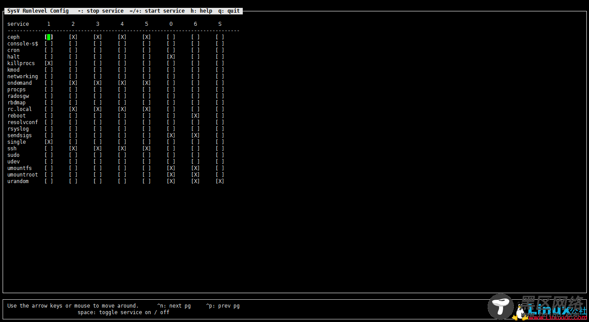Enable cron in runlevel 3
This screenshot has width=589, height=322.
[x=98, y=50]
